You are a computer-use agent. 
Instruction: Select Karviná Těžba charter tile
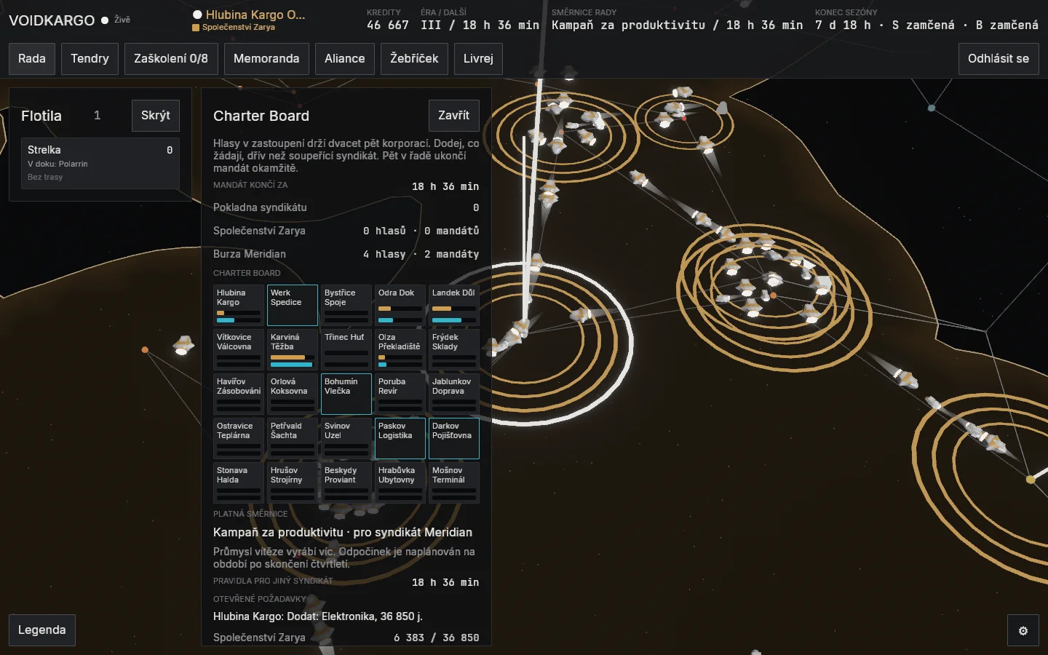(293, 349)
